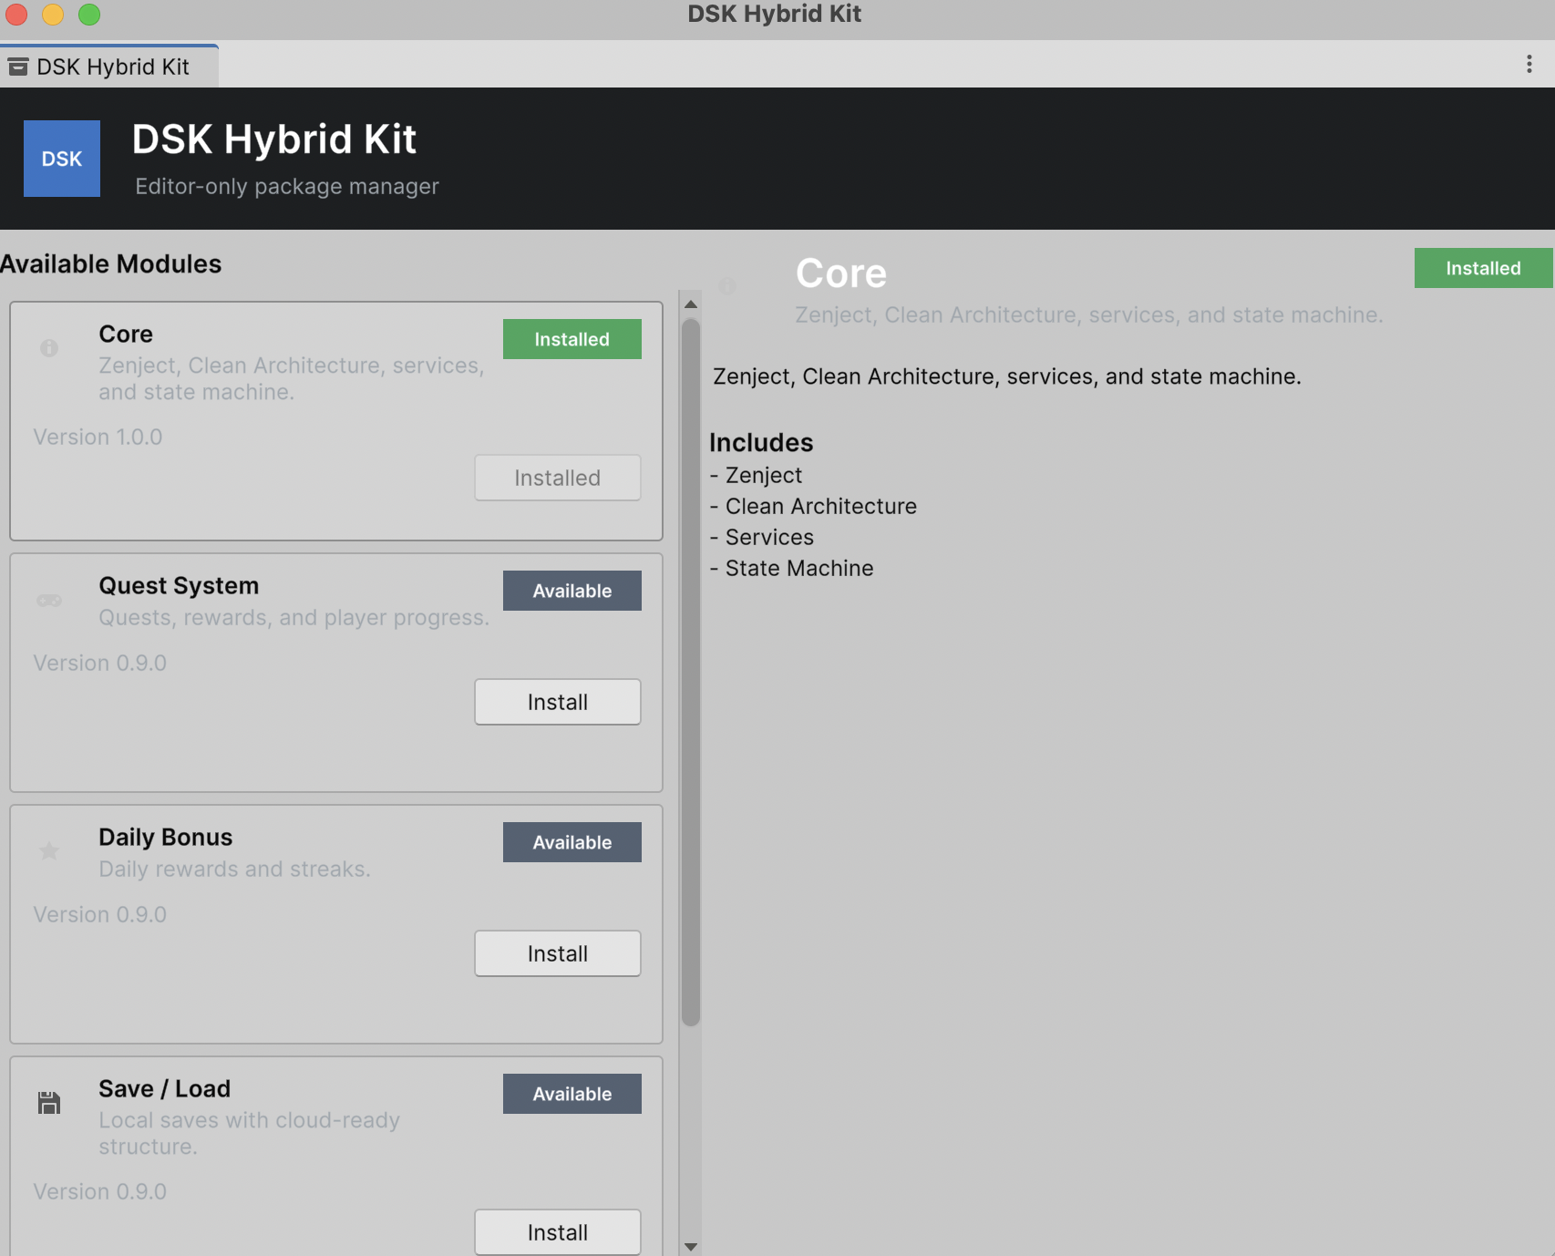Viewport: 1555px width, 1256px height.
Task: Click the green Installed badge on Core card
Action: coord(572,339)
